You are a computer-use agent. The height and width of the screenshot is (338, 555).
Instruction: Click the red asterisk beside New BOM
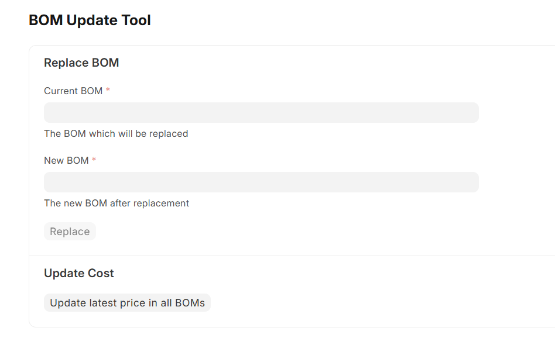coord(94,160)
